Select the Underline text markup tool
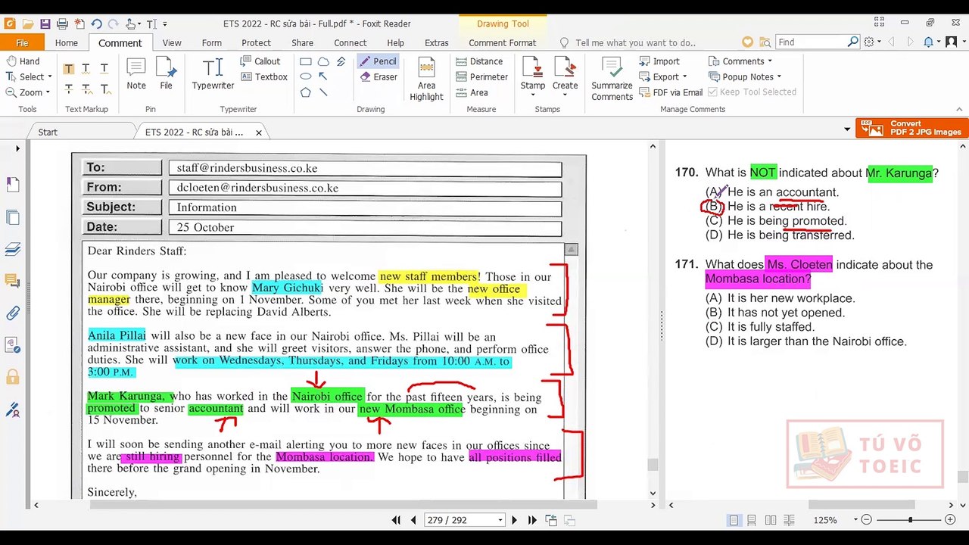969x545 pixels. [x=104, y=69]
